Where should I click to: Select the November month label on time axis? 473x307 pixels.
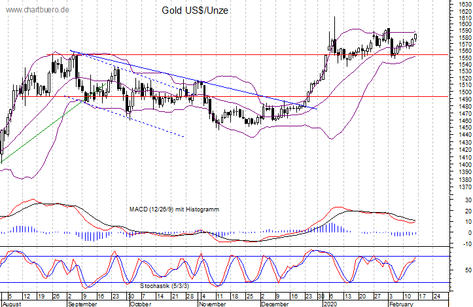pyautogui.click(x=211, y=304)
